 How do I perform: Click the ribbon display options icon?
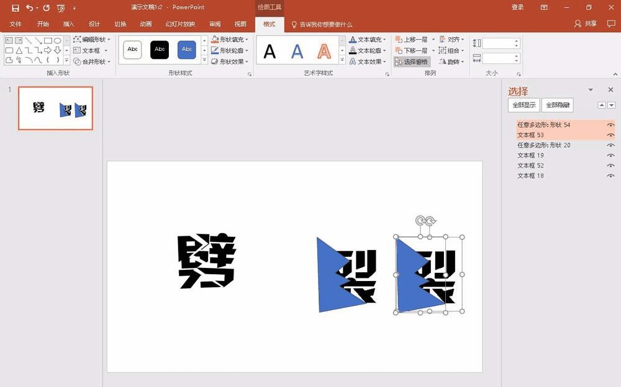point(544,7)
